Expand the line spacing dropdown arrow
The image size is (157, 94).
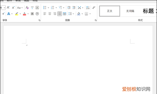tap(73, 14)
